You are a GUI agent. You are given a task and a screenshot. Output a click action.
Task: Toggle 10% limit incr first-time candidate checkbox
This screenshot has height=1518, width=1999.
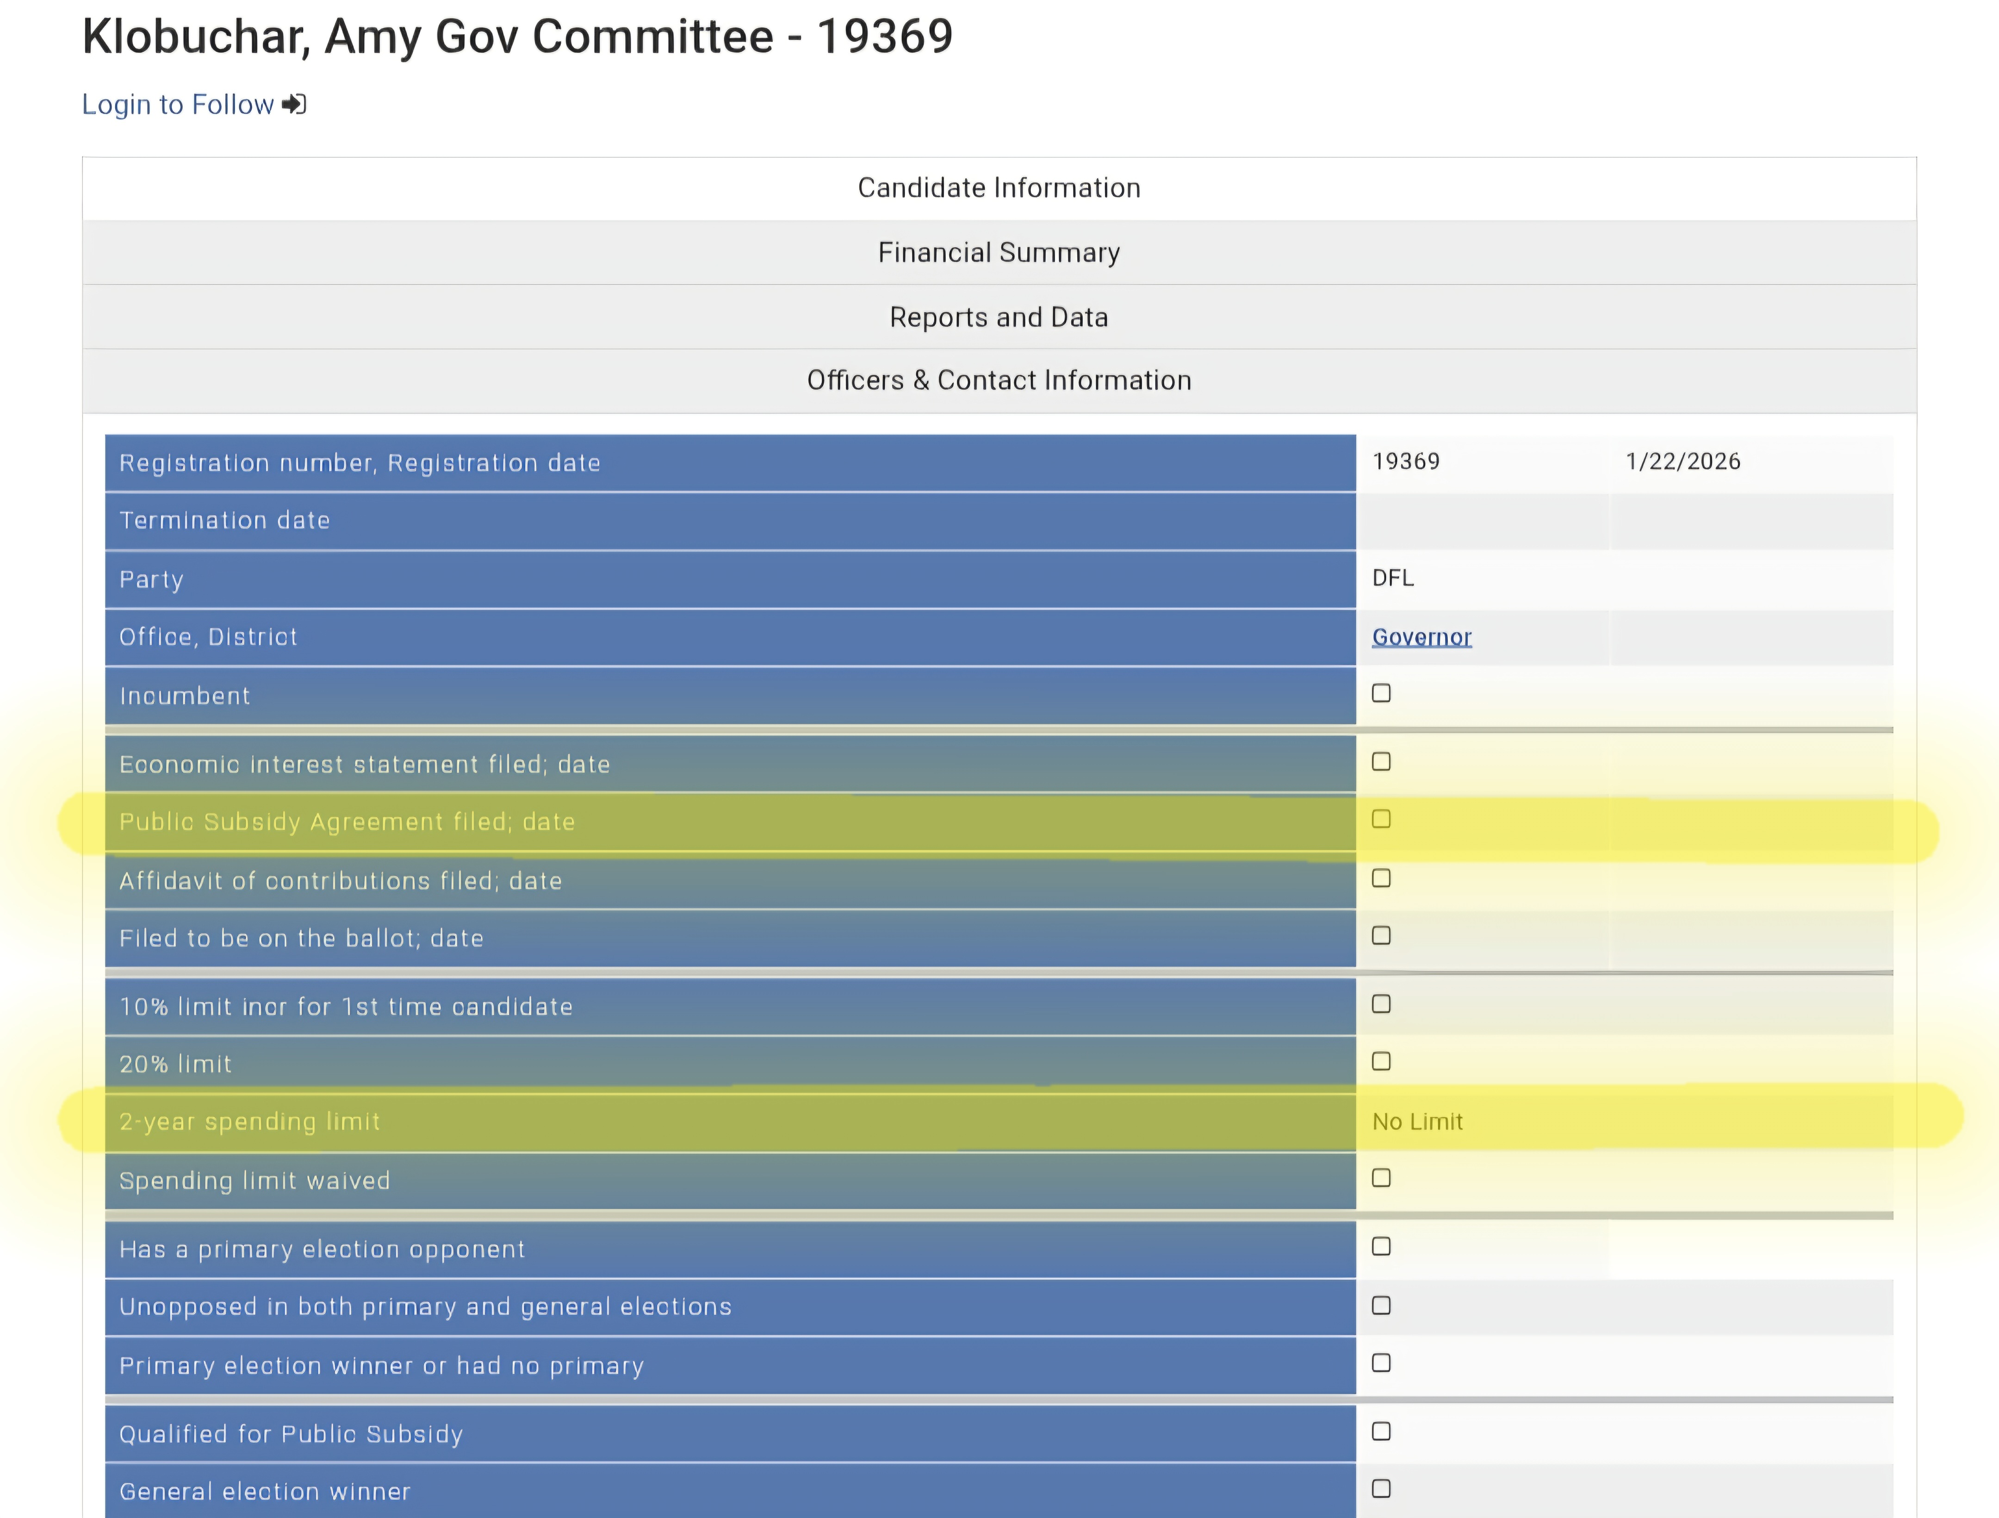point(1381,1004)
